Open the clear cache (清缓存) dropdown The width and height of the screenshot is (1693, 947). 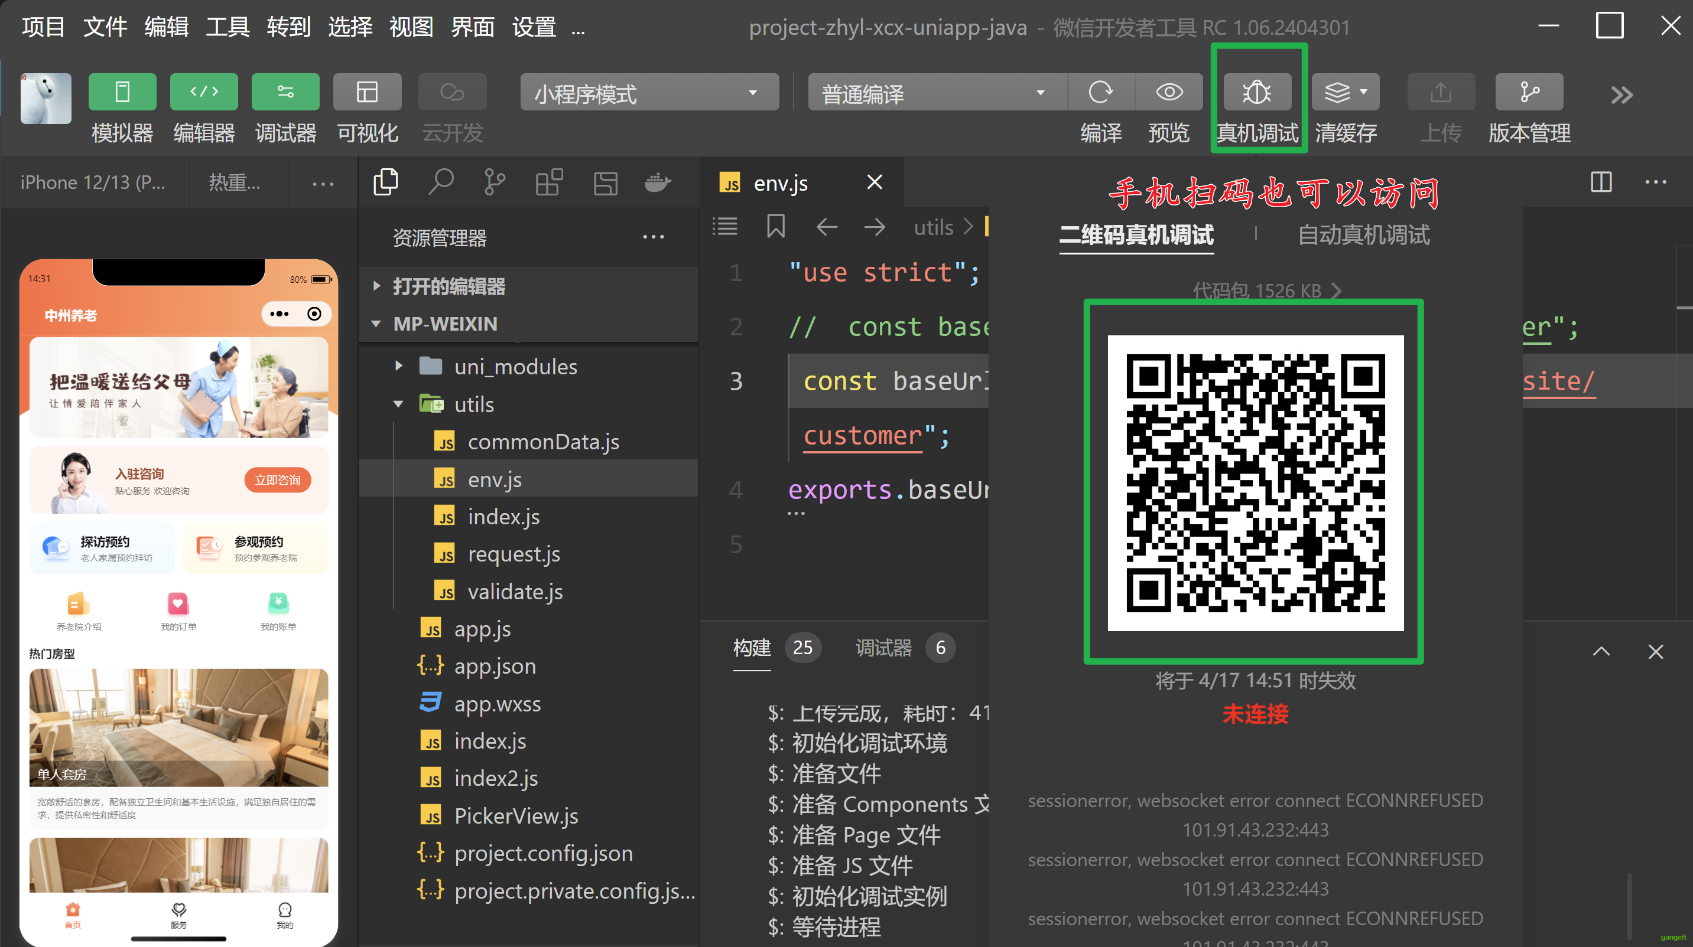tap(1346, 92)
